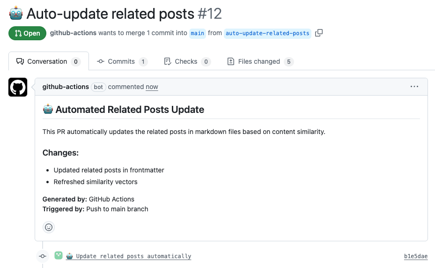Image resolution: width=435 pixels, height=268 pixels.
Task: Click the Conversation tab speech-bubble icon
Action: 20,61
